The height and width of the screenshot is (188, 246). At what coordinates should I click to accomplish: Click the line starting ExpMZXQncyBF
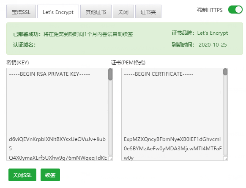[172, 139]
